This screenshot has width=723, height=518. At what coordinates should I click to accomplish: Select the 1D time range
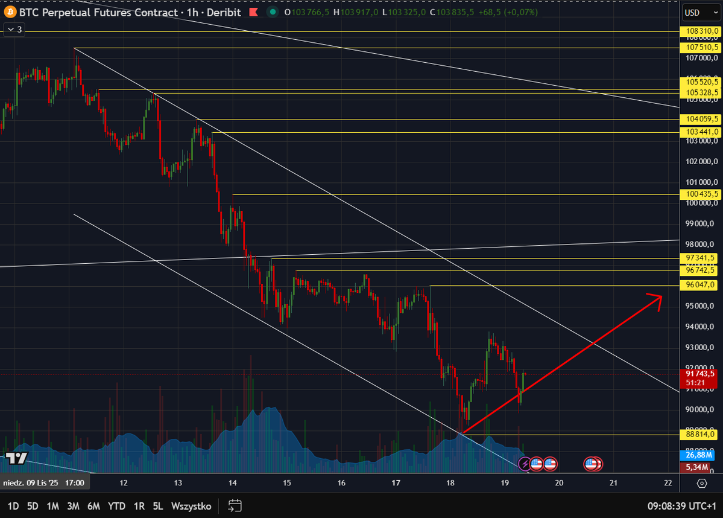[x=13, y=506]
